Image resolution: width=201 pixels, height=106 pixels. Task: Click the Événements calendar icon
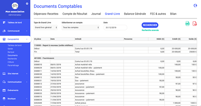4,90
